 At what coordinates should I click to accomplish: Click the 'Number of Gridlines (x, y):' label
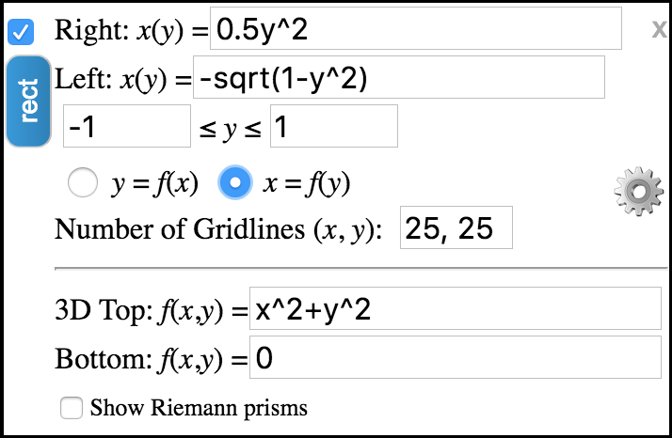[x=218, y=230]
